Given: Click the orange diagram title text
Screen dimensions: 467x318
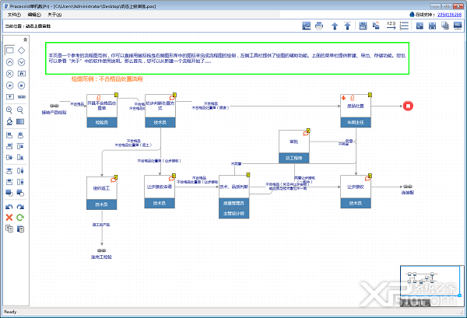Looking at the screenshot, I should (107, 79).
